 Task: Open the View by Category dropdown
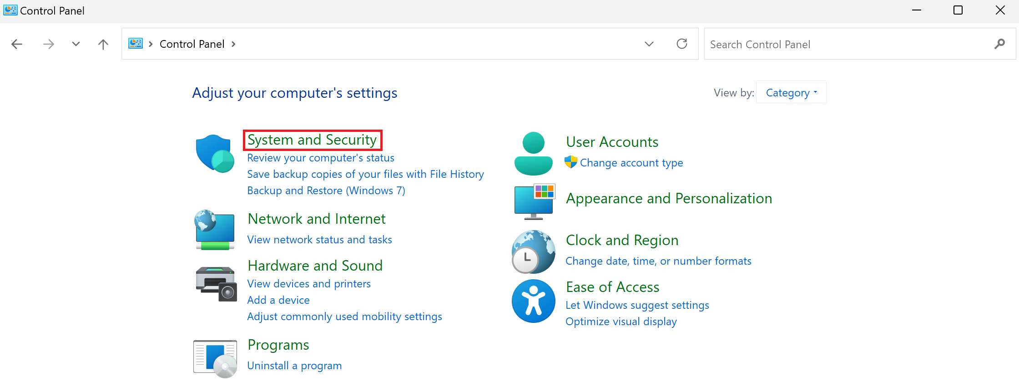click(791, 92)
